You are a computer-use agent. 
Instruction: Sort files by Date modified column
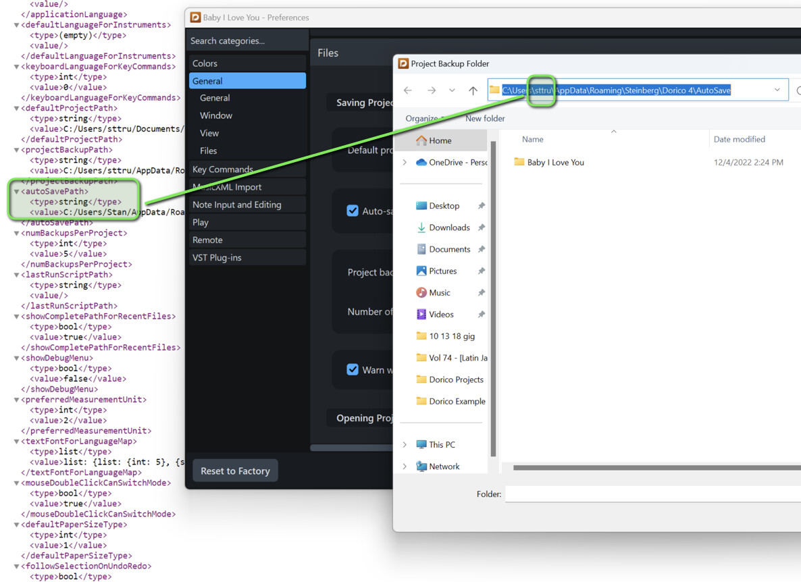click(x=739, y=139)
